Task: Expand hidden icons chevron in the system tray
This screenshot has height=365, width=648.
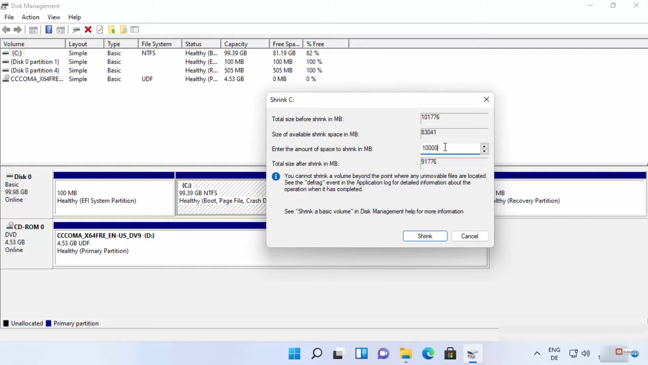Action: 537,354
